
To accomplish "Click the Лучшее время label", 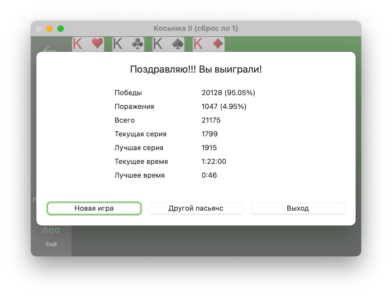I will point(140,175).
